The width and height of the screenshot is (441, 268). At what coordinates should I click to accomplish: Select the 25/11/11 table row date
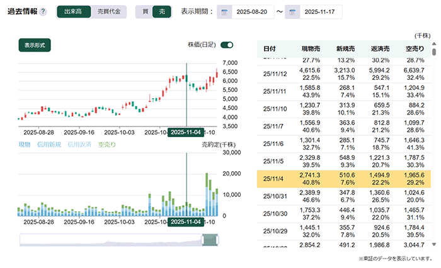tap(275, 92)
